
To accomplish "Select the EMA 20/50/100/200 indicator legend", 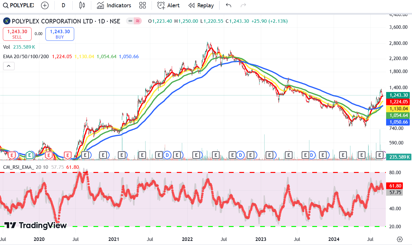I will tap(26, 57).
